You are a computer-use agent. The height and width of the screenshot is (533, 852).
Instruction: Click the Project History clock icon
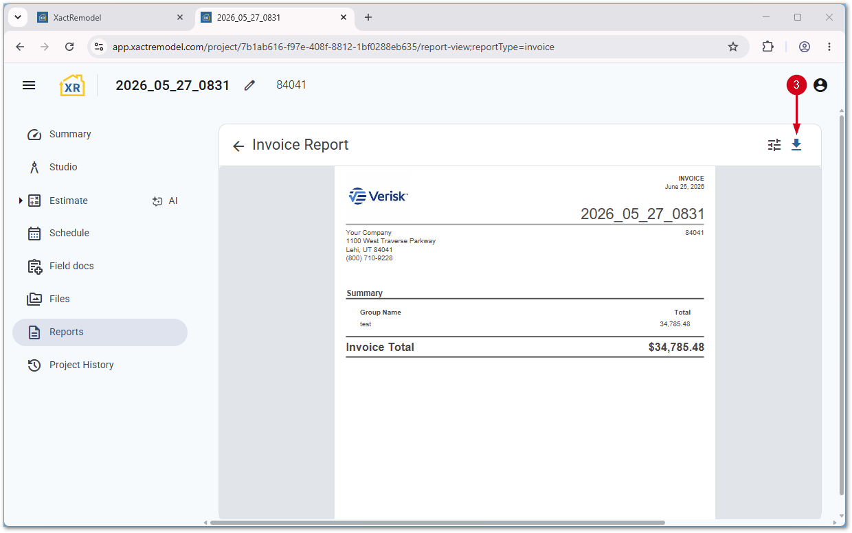coord(34,365)
